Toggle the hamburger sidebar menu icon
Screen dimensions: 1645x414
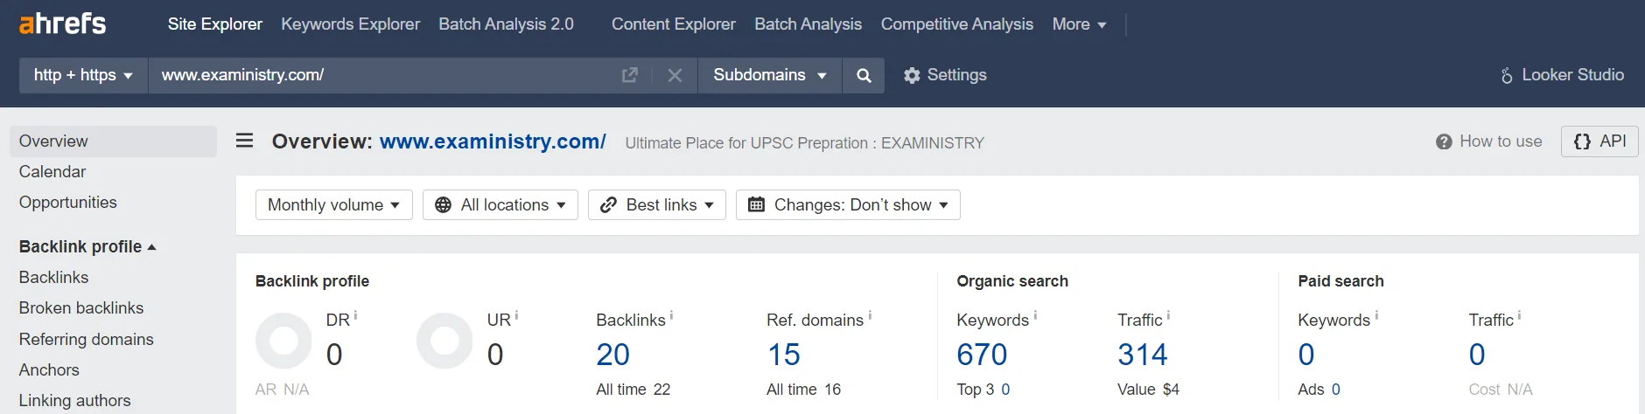click(x=245, y=141)
